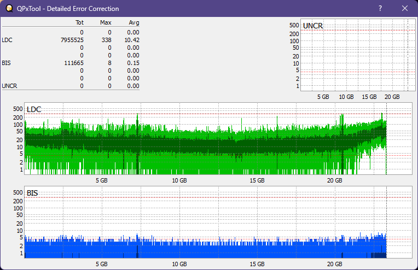Click the BIS total value 111665

point(74,63)
